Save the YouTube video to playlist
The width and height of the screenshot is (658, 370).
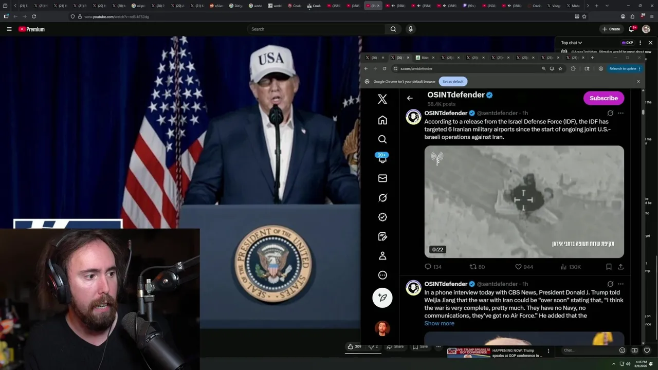419,347
